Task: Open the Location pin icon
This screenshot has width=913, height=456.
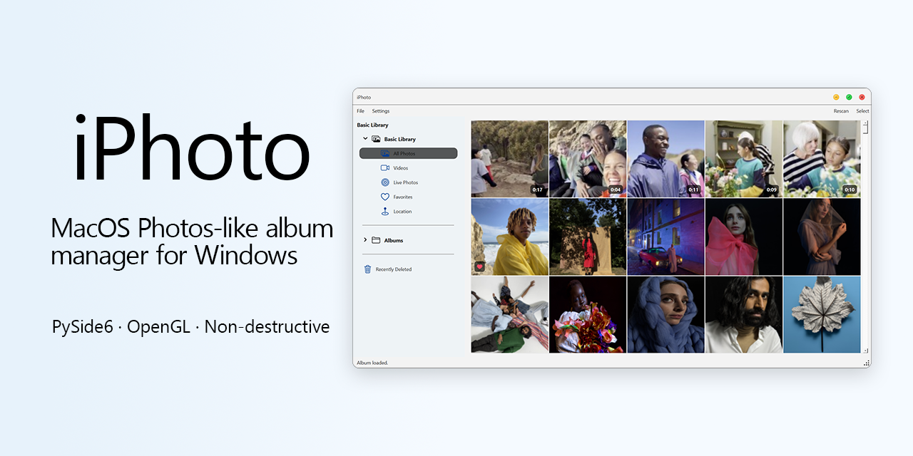Action: [384, 211]
